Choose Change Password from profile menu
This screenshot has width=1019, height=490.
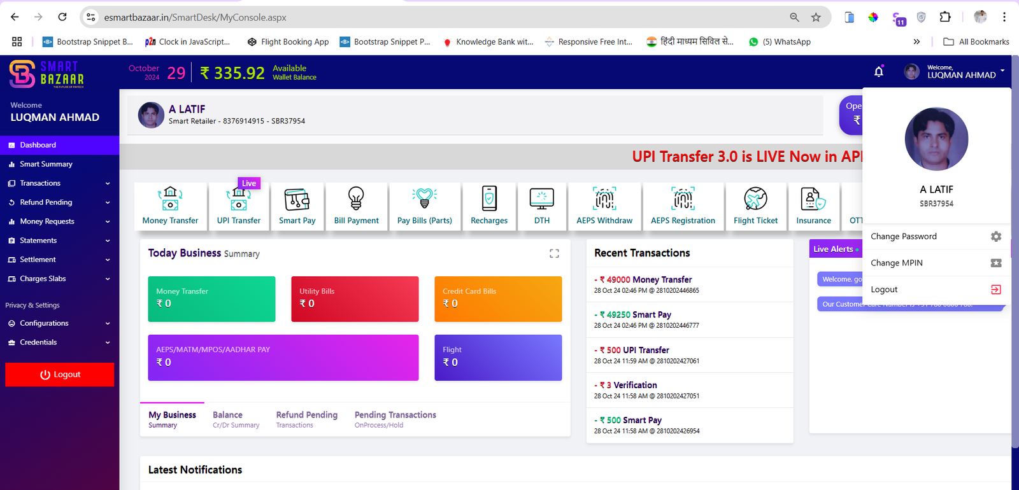coord(904,237)
